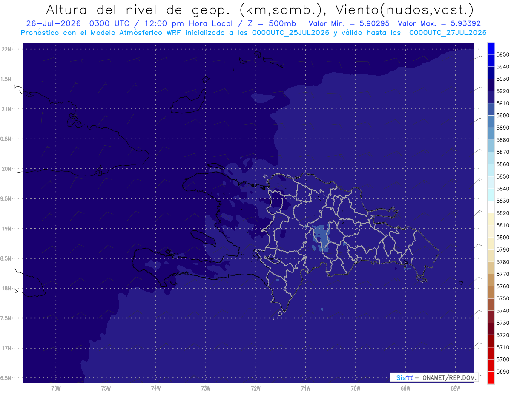Click the "71W" longitude label
The image size is (511, 394).
[305, 388]
